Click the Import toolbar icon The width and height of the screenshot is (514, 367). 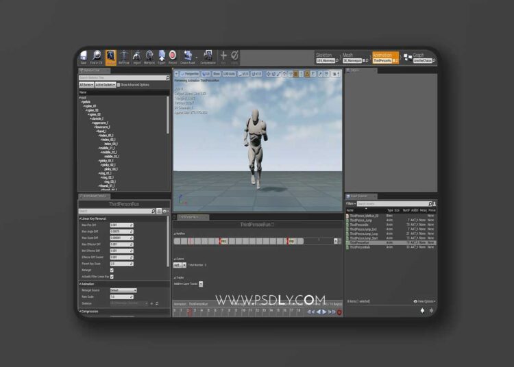pos(136,55)
